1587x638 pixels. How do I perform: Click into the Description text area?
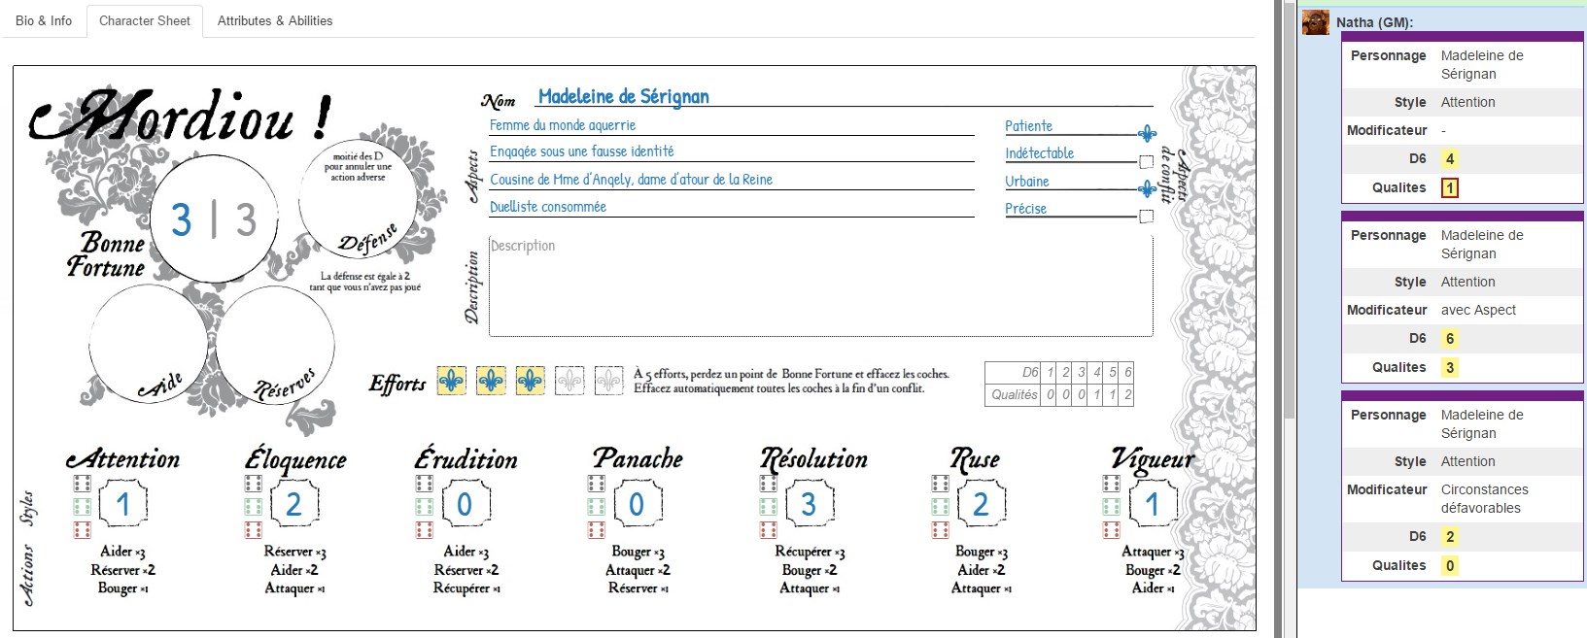[821, 285]
